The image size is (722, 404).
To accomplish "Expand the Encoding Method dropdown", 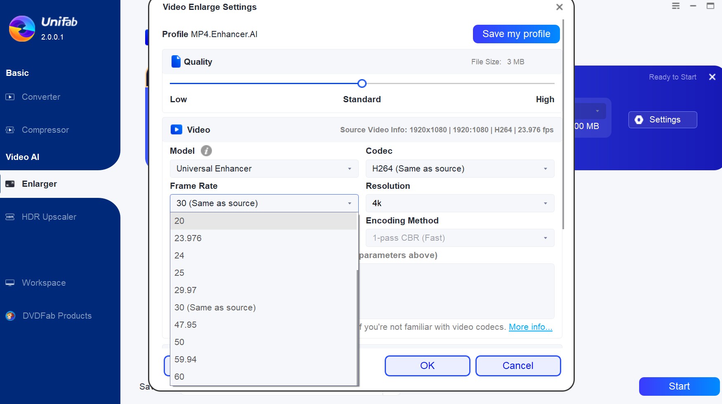I will (x=459, y=238).
